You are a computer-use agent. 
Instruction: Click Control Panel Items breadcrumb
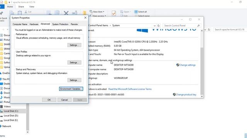(98, 25)
